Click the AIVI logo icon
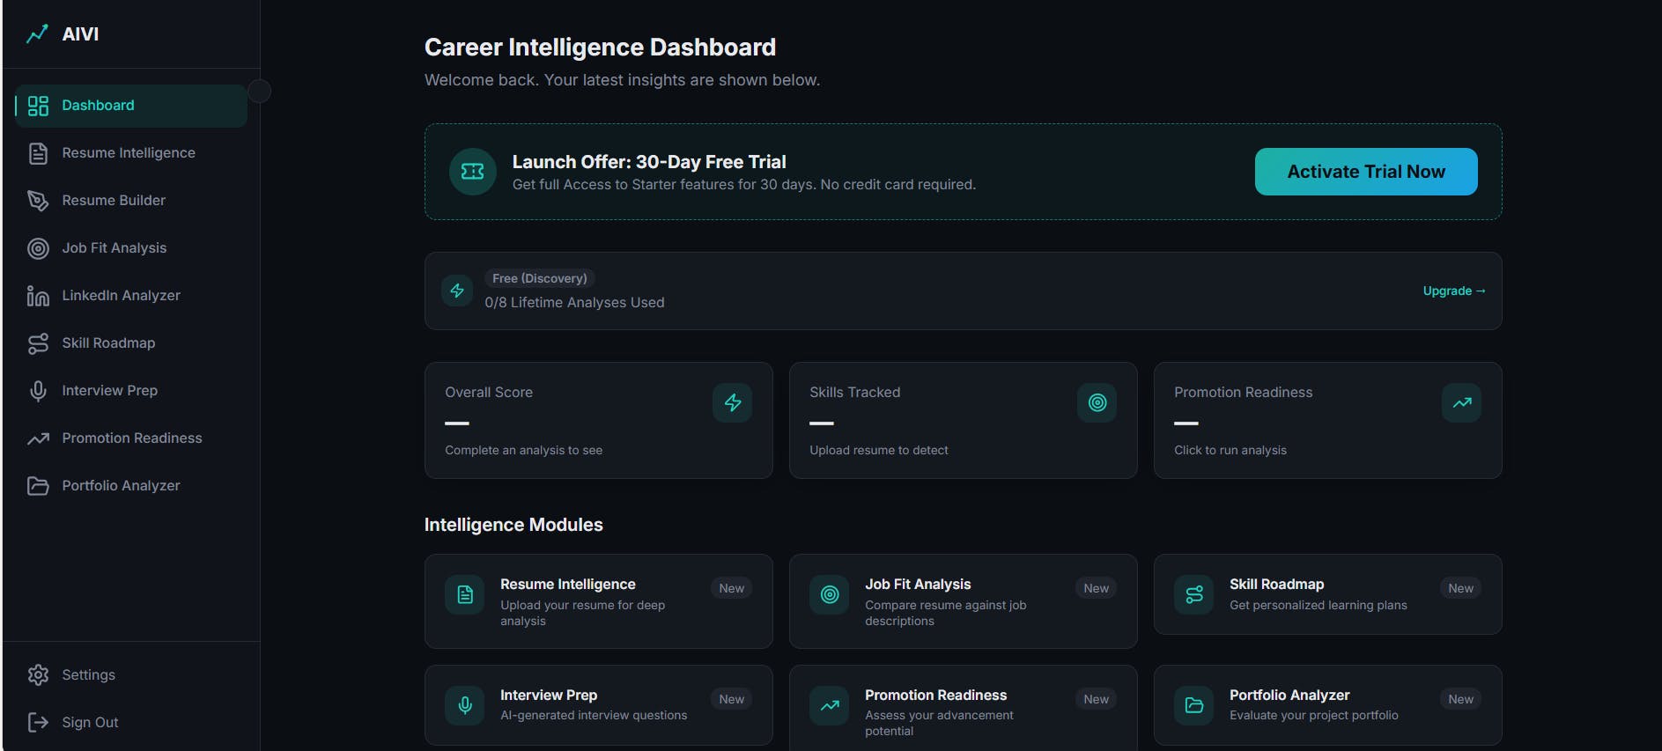Image resolution: width=1662 pixels, height=751 pixels. coord(37,34)
